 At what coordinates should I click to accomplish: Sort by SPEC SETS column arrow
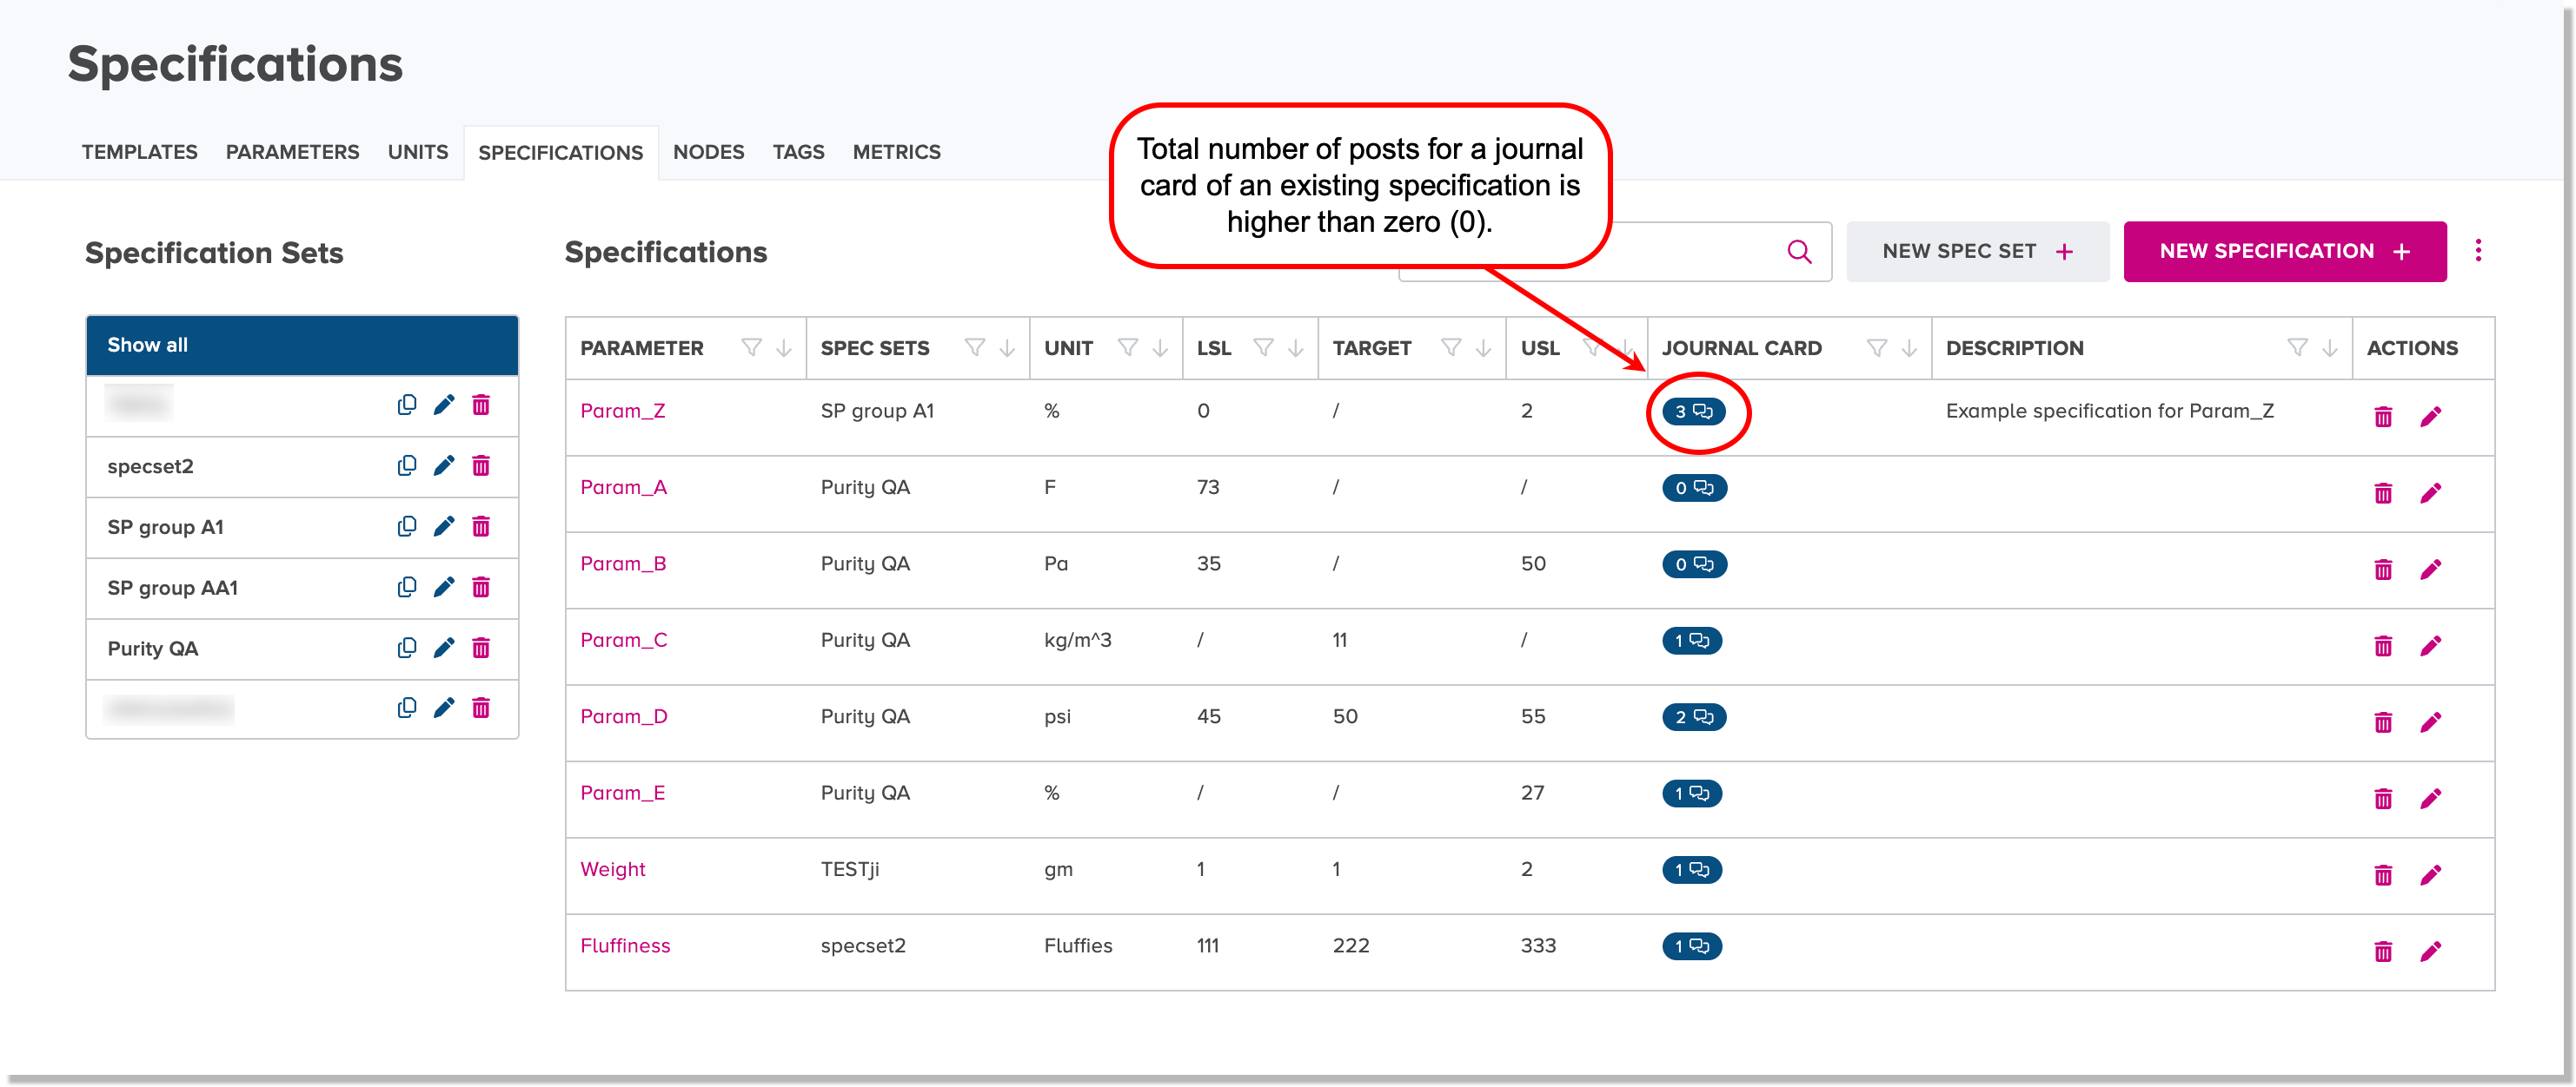point(1007,347)
